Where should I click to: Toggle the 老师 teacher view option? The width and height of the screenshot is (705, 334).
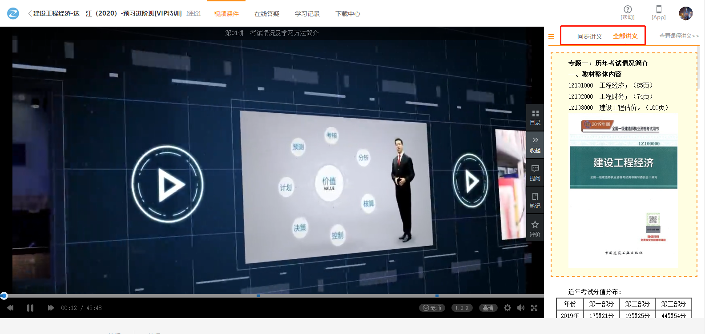coord(432,308)
